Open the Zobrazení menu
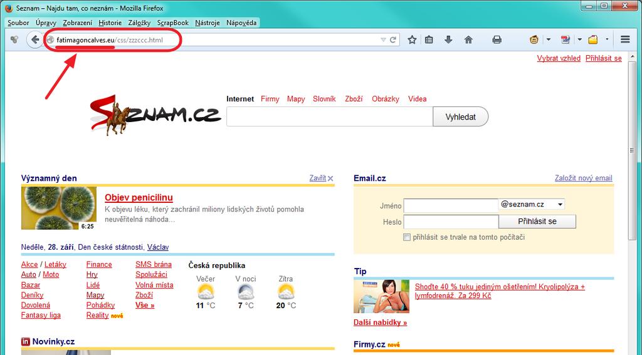This screenshot has width=642, height=355. pos(77,23)
